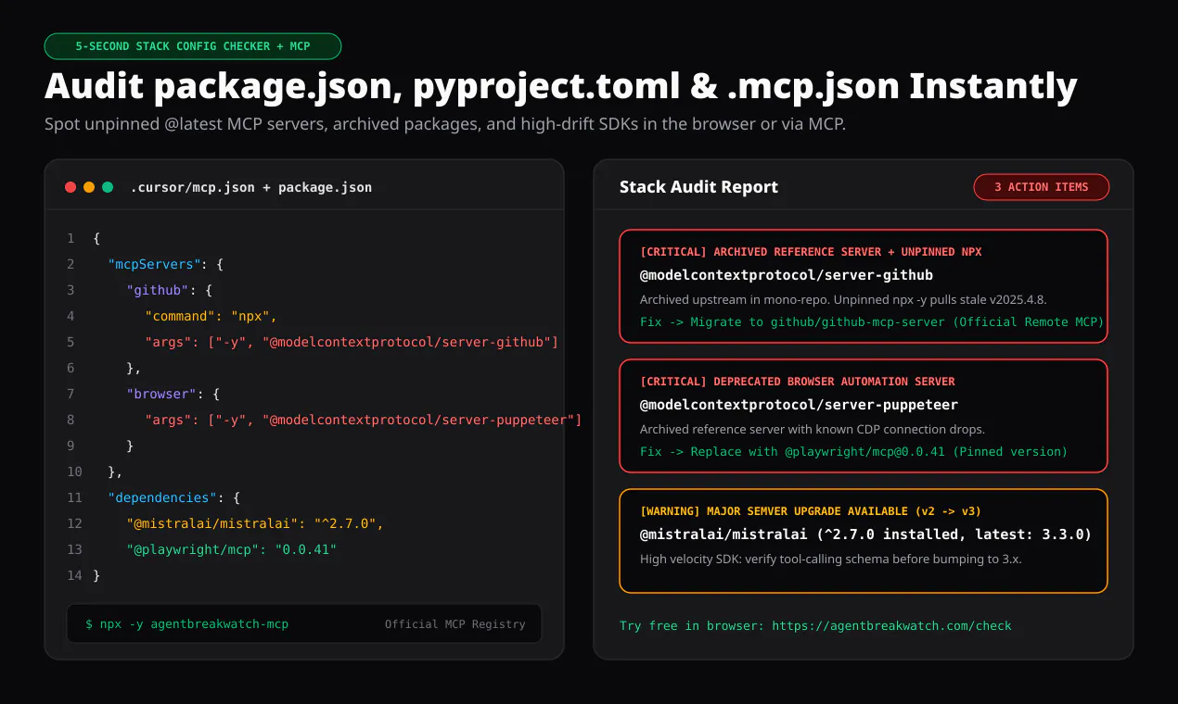Click the "mcpServers" key in the code
The width and height of the screenshot is (1178, 704).
tap(154, 265)
